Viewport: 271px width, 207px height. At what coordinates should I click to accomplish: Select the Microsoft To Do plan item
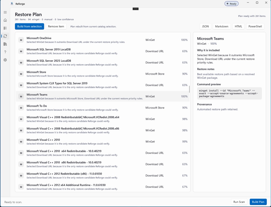coord(103,108)
